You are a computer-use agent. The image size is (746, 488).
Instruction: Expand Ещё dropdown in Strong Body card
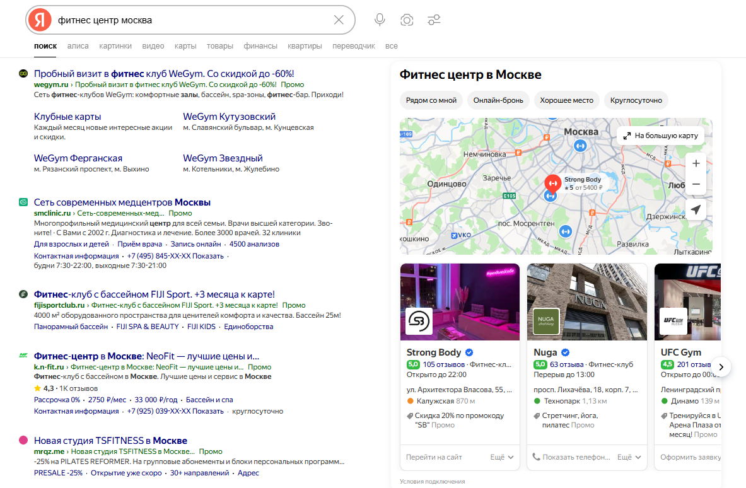[x=502, y=457]
